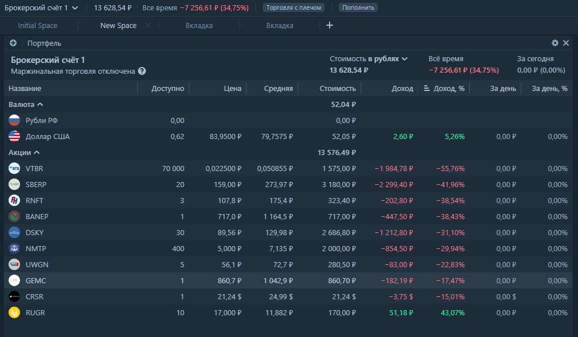Switch to Initial Space tab

[x=38, y=25]
